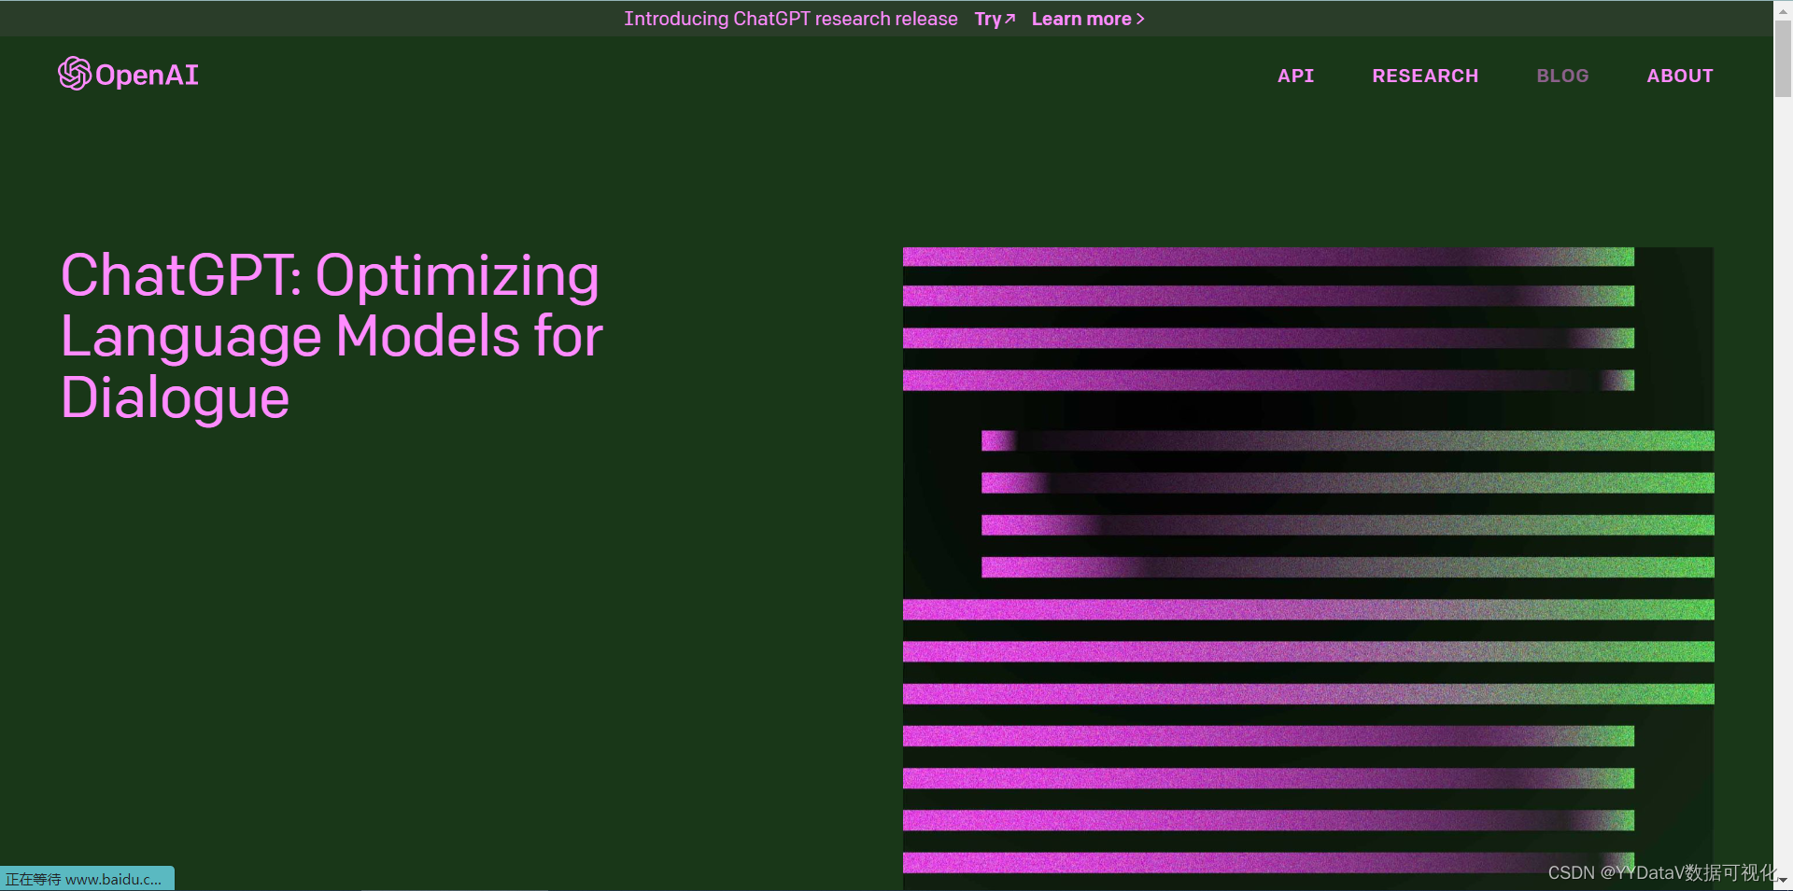
Task: Open the API menu item
Action: 1295,76
